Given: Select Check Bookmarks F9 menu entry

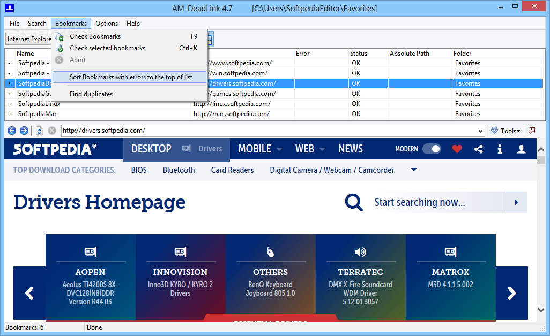Looking at the screenshot, I should pos(129,36).
